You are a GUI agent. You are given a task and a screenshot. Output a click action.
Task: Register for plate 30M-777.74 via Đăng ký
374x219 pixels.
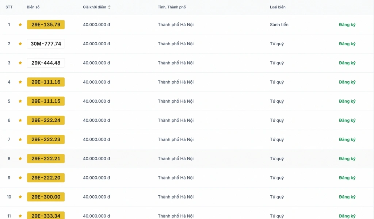(x=347, y=43)
